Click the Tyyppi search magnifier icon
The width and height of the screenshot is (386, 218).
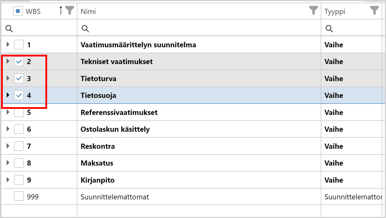[x=329, y=29]
